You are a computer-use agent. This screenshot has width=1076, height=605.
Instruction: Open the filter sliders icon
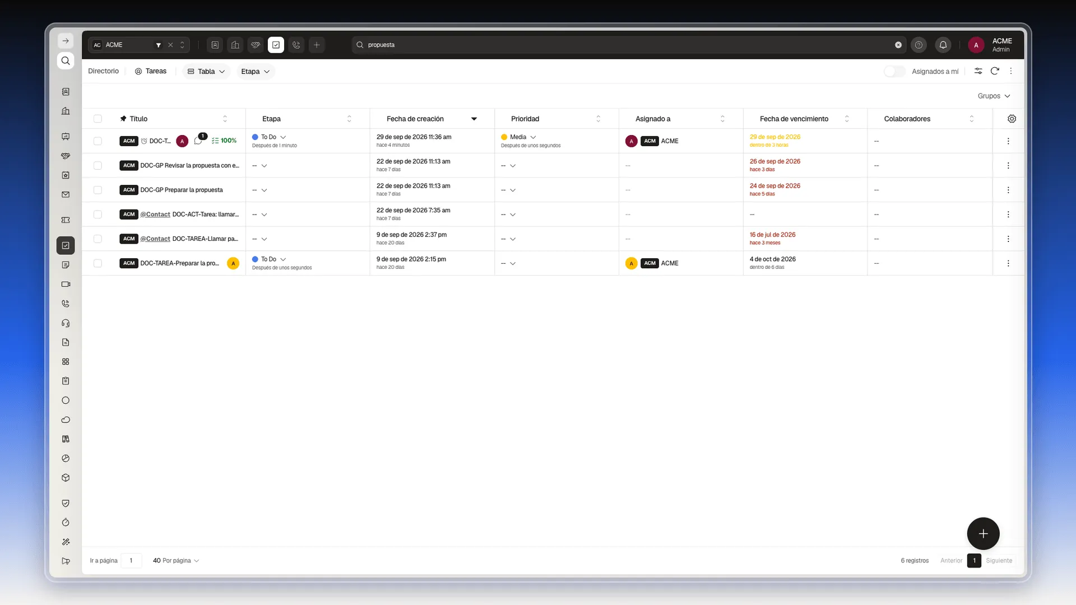tap(978, 71)
